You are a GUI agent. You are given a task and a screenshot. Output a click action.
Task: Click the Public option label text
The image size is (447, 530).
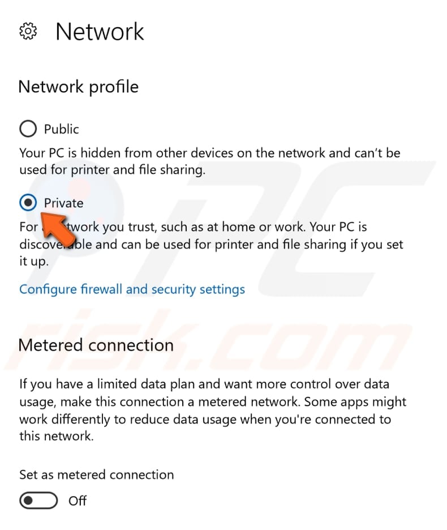tap(61, 129)
